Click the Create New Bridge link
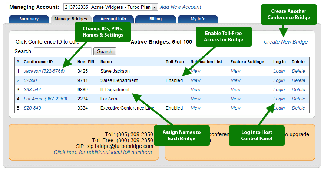 285,42
